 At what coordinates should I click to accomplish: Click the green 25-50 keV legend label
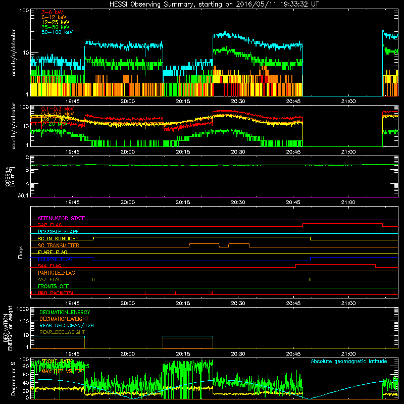(x=55, y=27)
